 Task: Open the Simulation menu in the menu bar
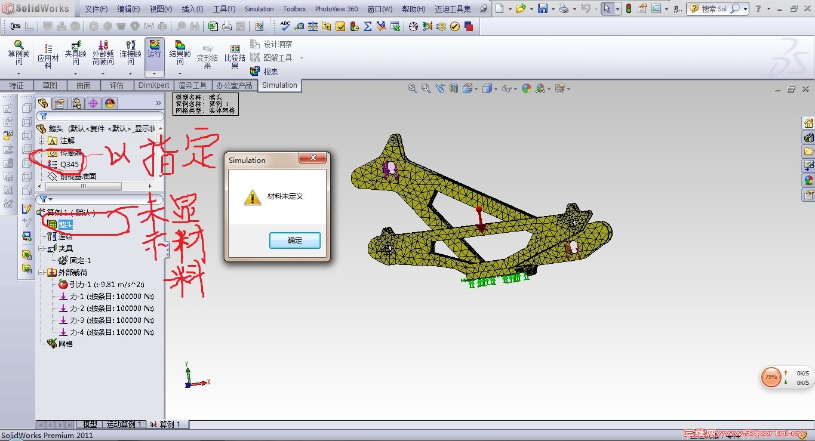(259, 9)
